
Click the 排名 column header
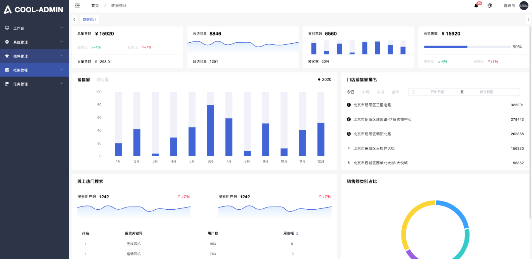85,233
